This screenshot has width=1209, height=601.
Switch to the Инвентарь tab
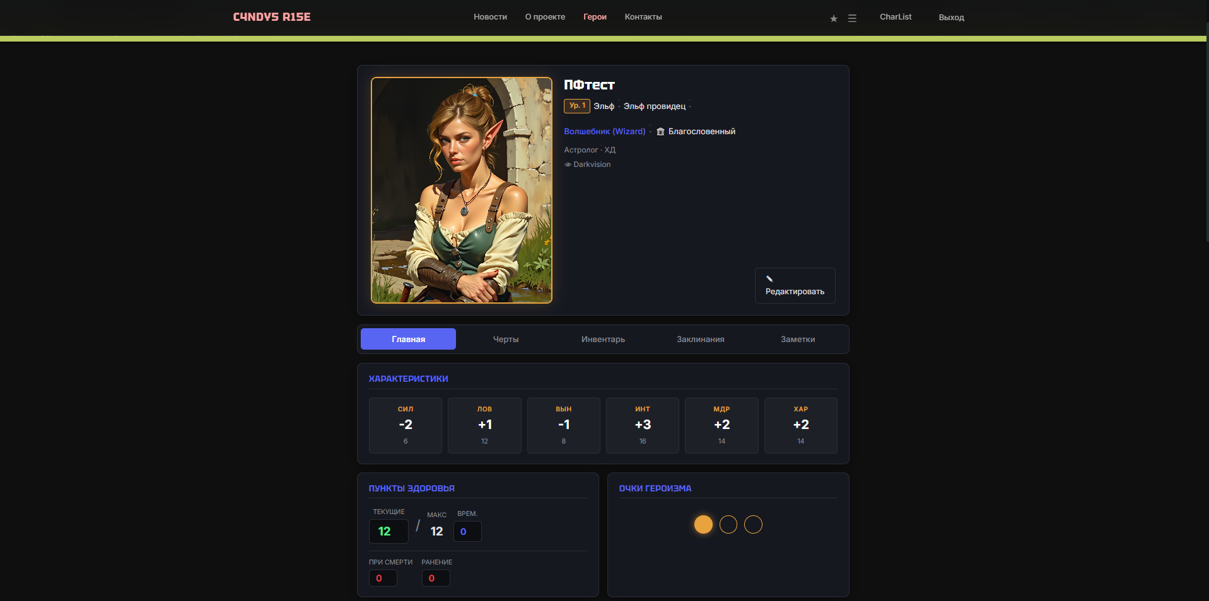point(603,339)
